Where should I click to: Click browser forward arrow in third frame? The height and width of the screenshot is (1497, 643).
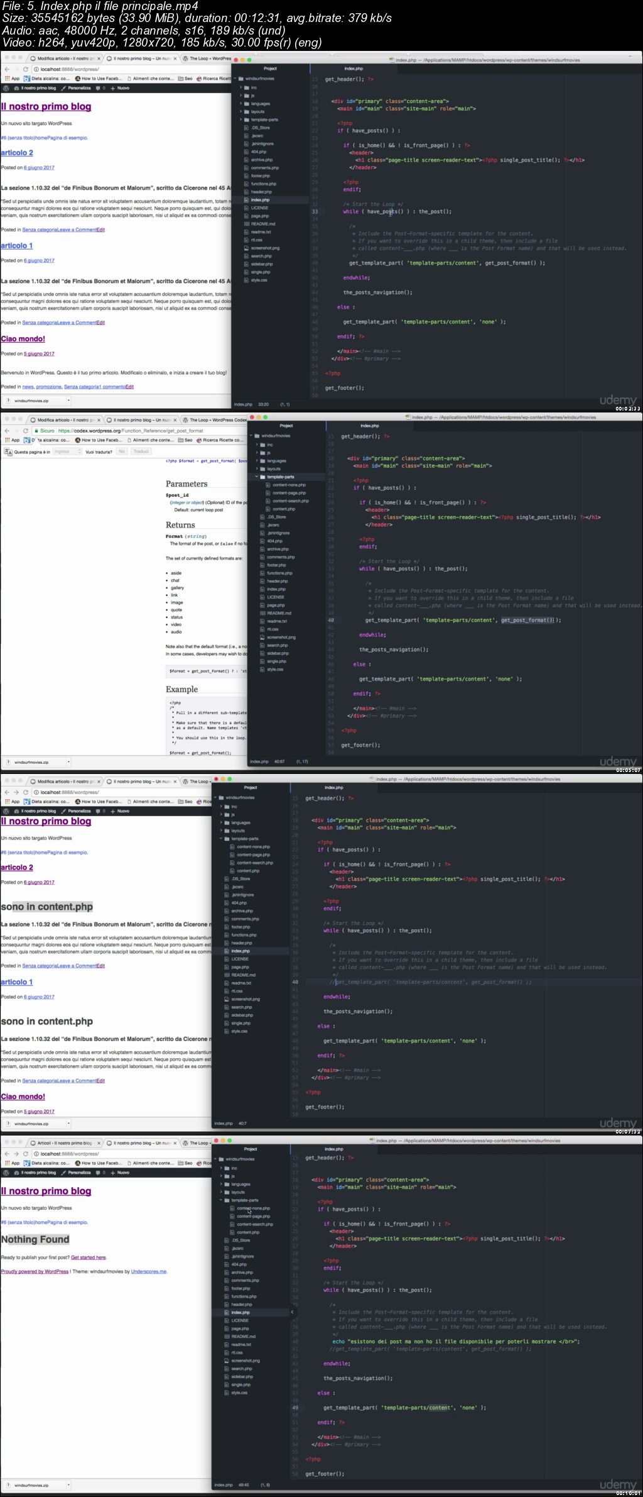point(16,792)
